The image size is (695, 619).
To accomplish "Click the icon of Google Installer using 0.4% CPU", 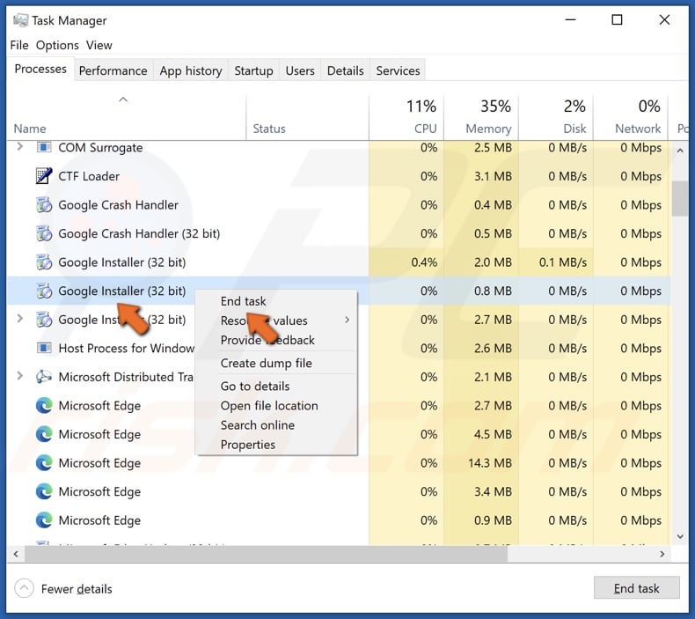I will pos(43,262).
